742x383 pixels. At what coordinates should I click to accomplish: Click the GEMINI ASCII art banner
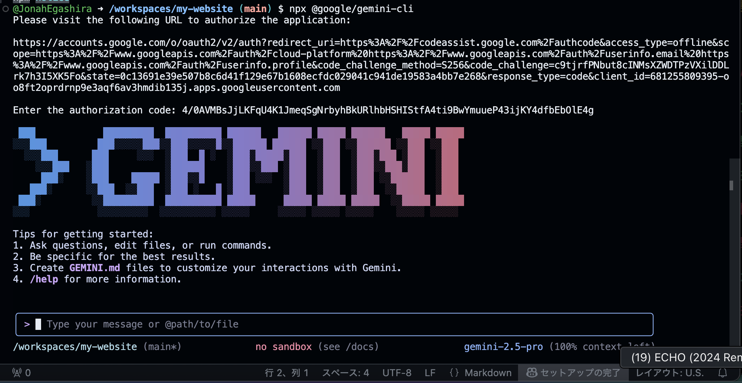tap(238, 172)
